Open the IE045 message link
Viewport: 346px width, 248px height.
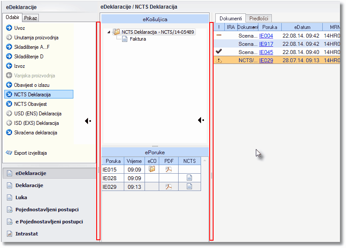click(266, 52)
